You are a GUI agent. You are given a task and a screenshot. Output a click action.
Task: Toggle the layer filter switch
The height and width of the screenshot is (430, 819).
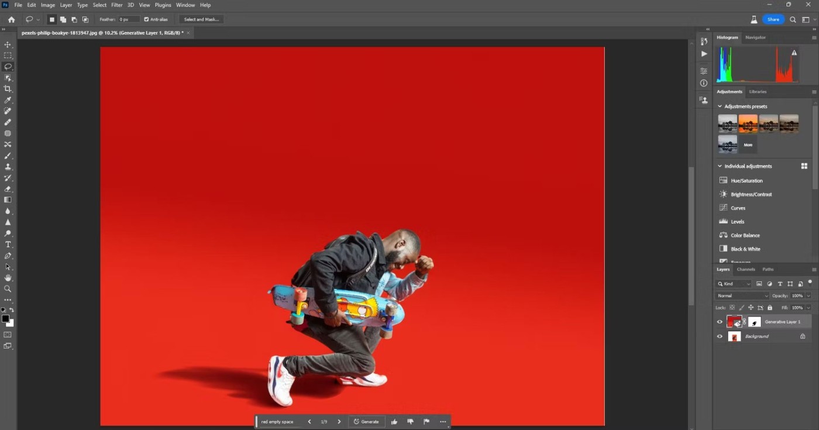(810, 283)
